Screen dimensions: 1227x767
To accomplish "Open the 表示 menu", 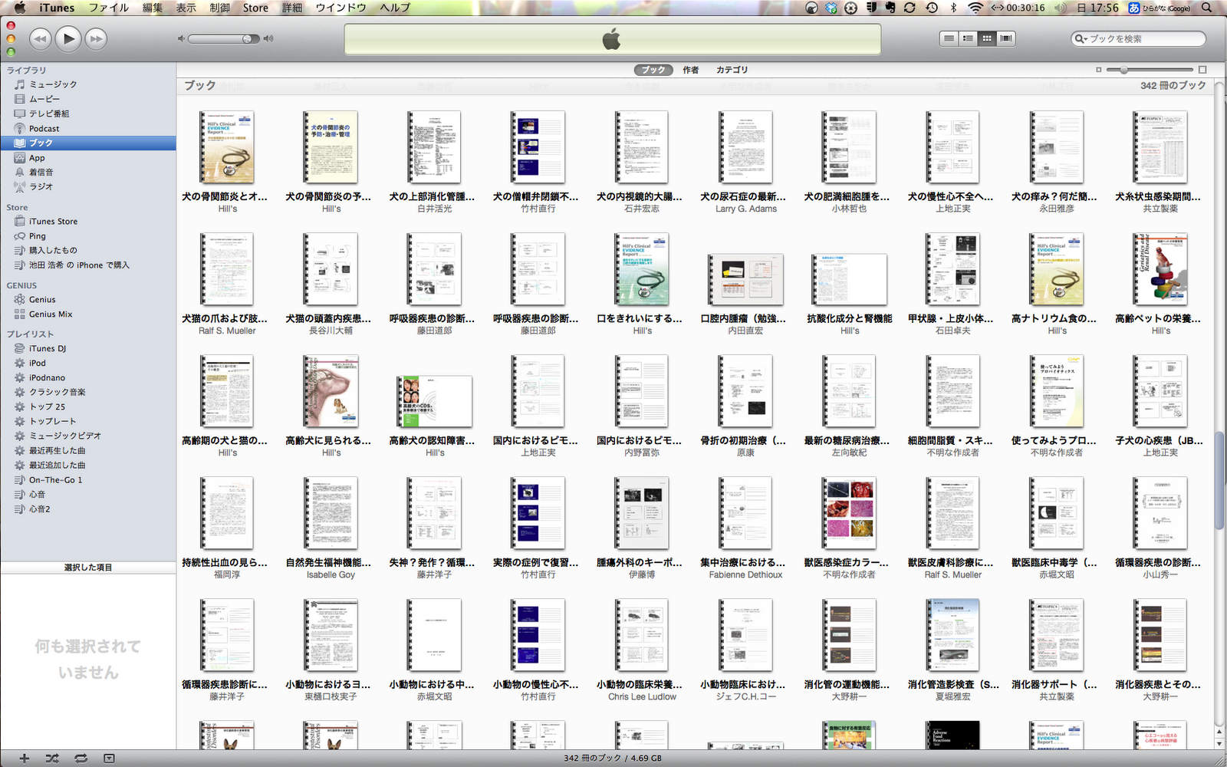I will (186, 8).
